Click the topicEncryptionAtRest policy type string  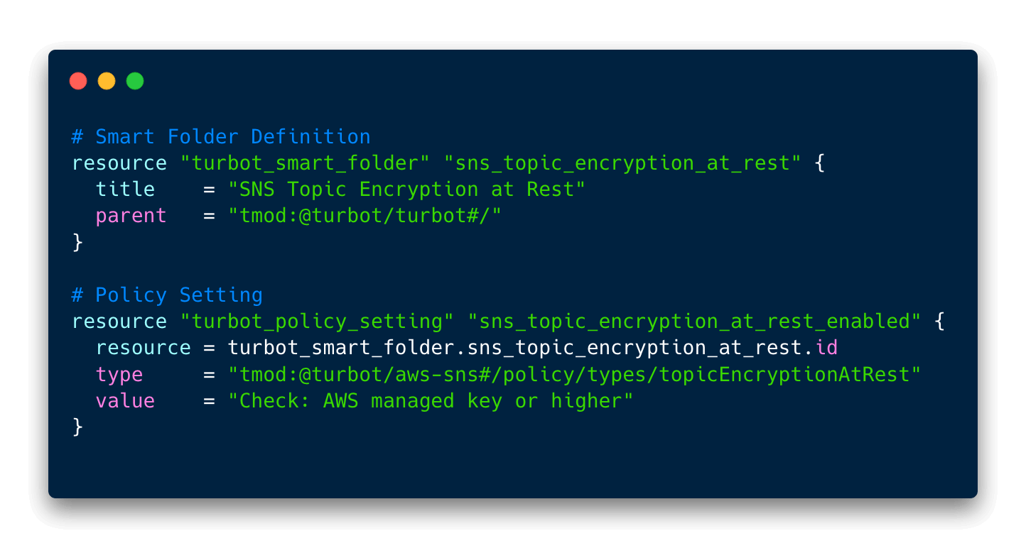click(574, 374)
